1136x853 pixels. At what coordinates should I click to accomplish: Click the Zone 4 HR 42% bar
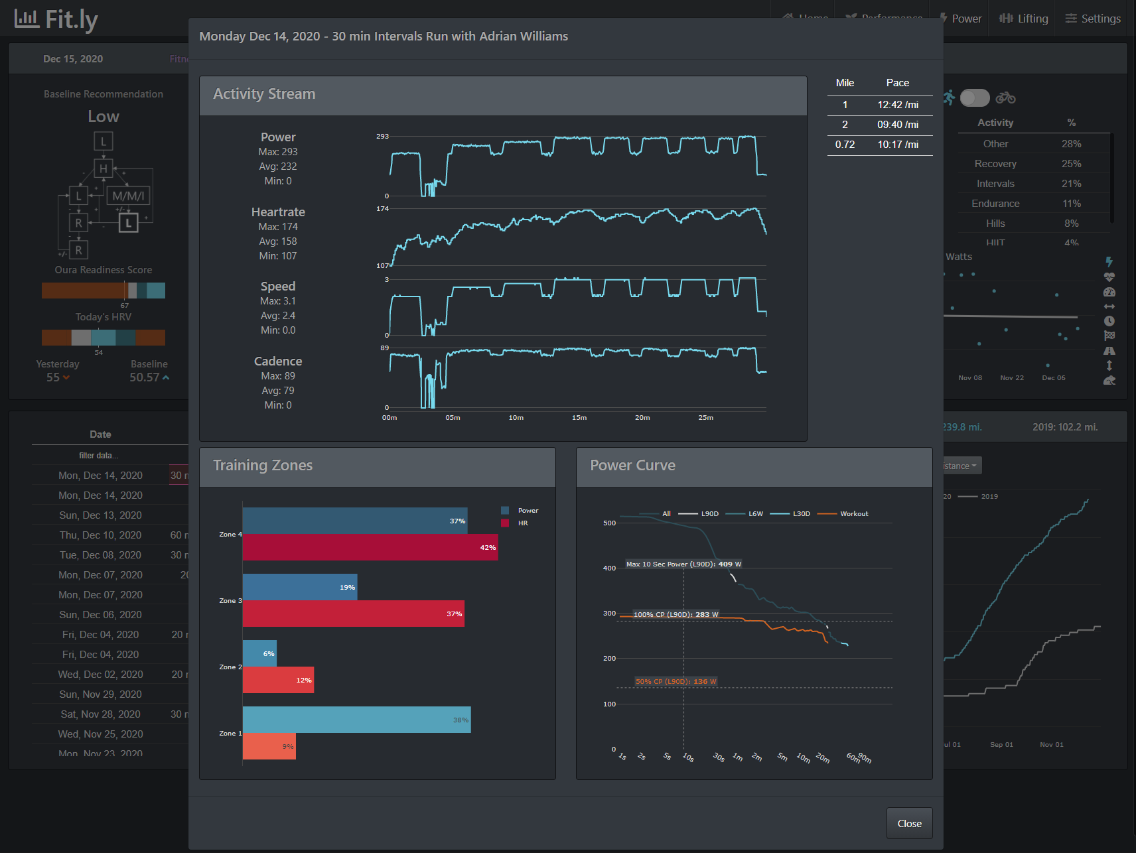pos(370,548)
